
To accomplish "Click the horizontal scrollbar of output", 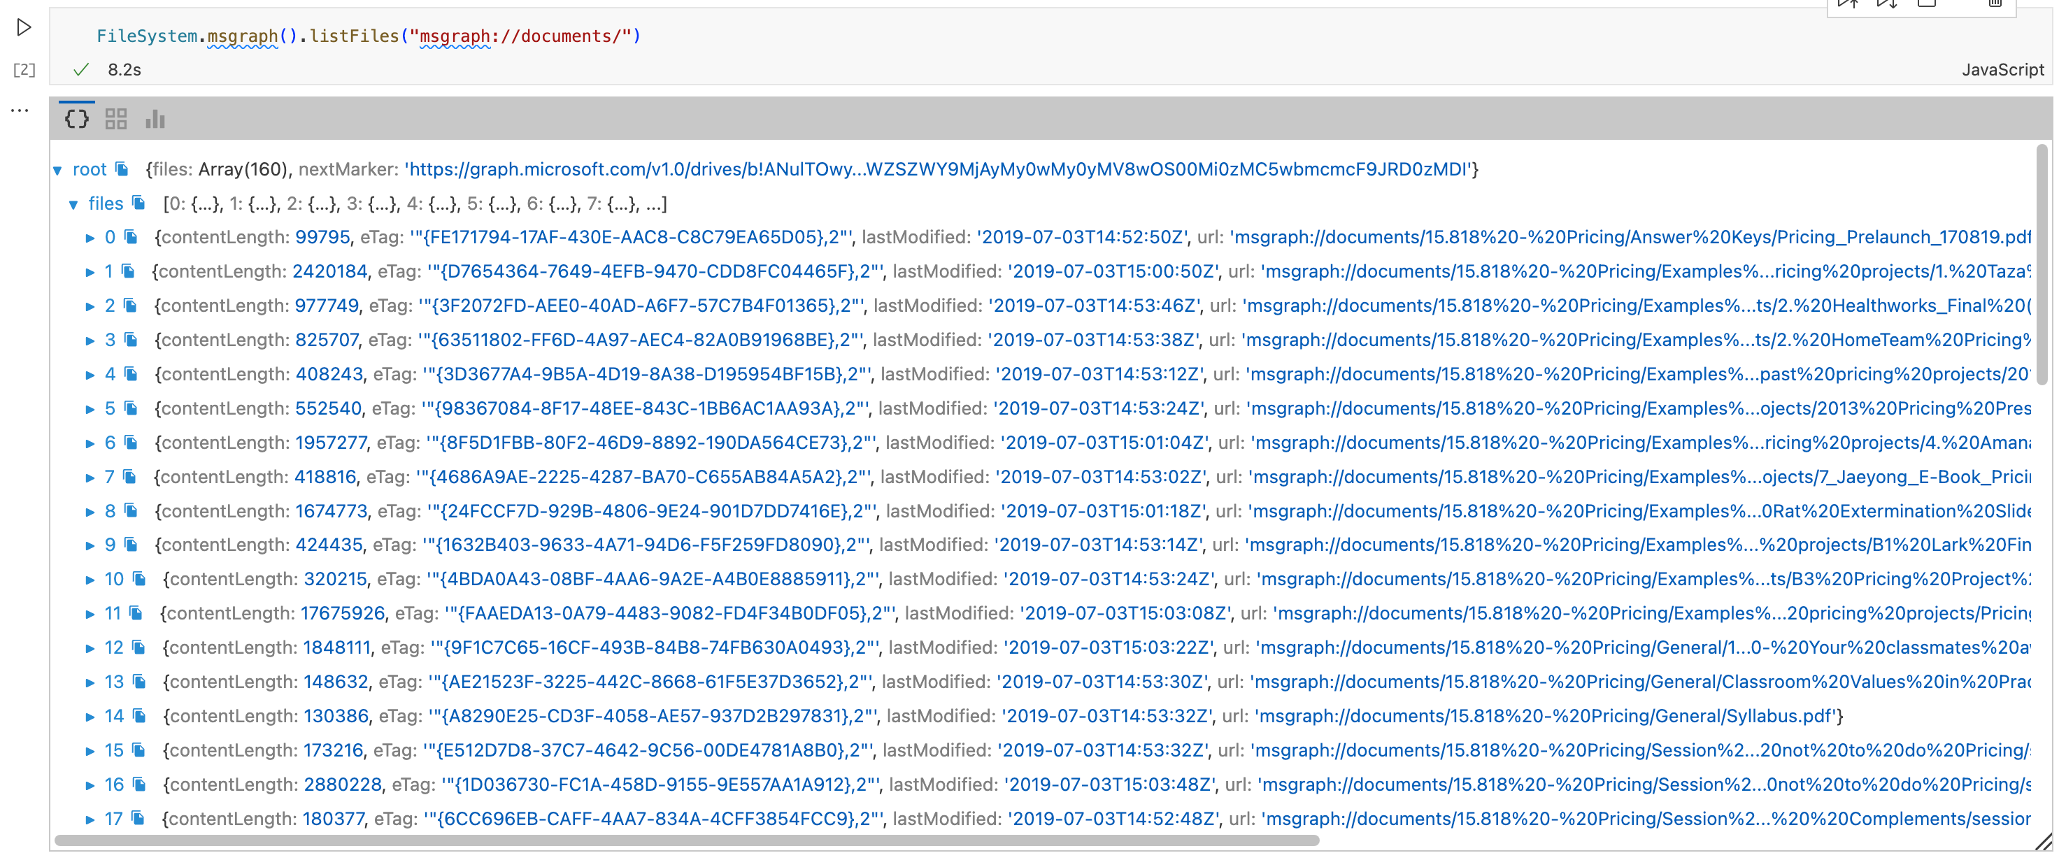I will point(686,840).
